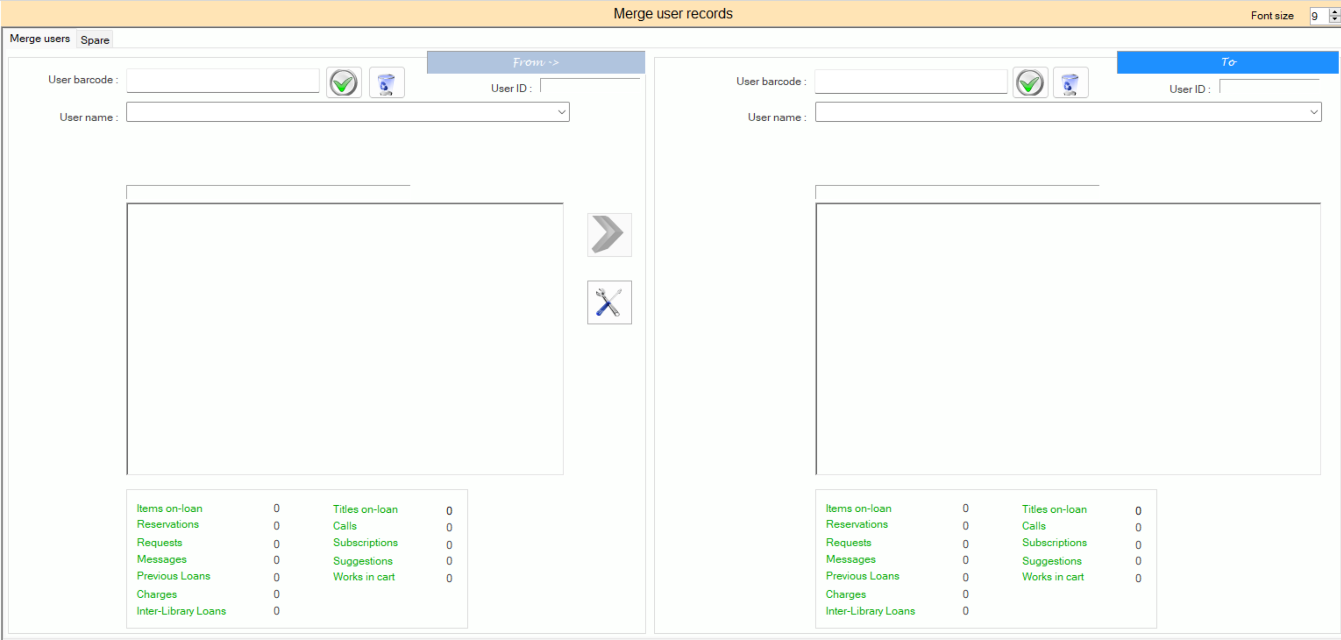This screenshot has width=1341, height=640.
Task: Expand the left User name combo box arrow
Action: point(562,112)
